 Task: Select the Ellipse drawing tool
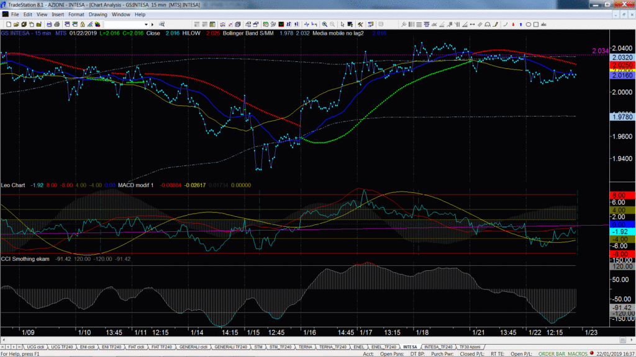point(529,24)
